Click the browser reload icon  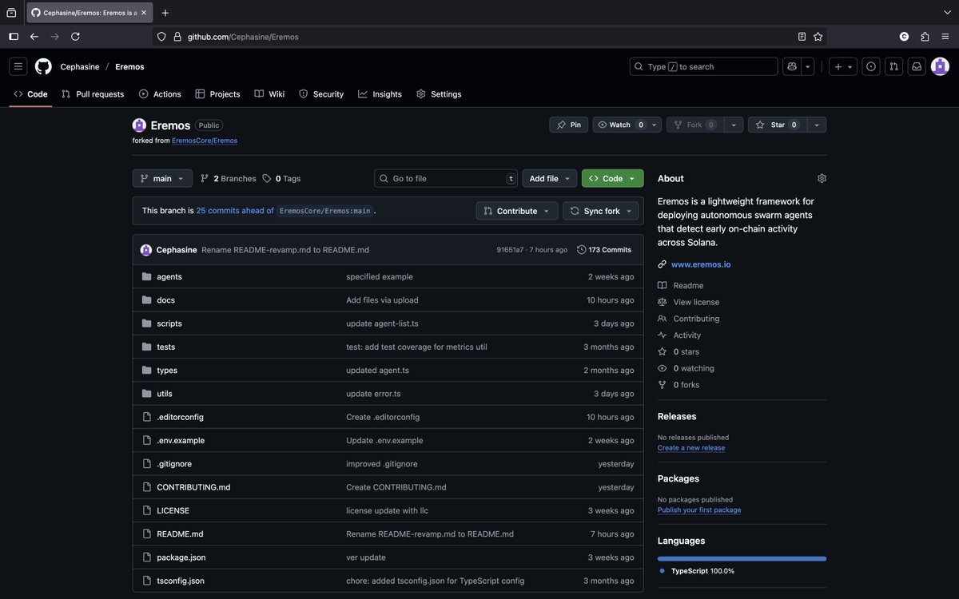[75, 37]
